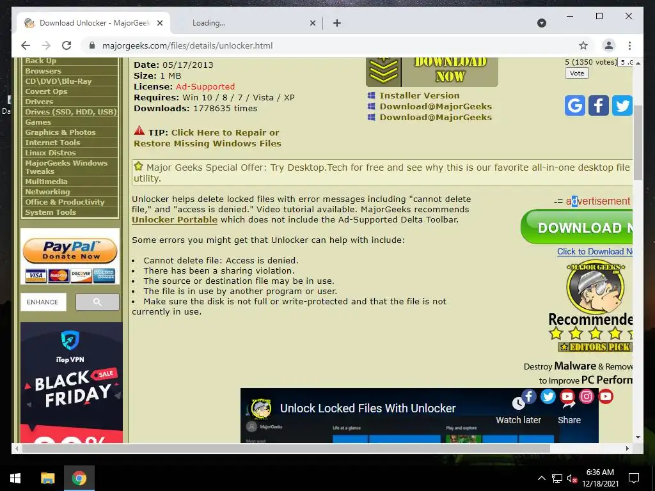Viewport: 655px width, 491px height.
Task: Open the Chrome three-dot menu
Action: click(629, 45)
